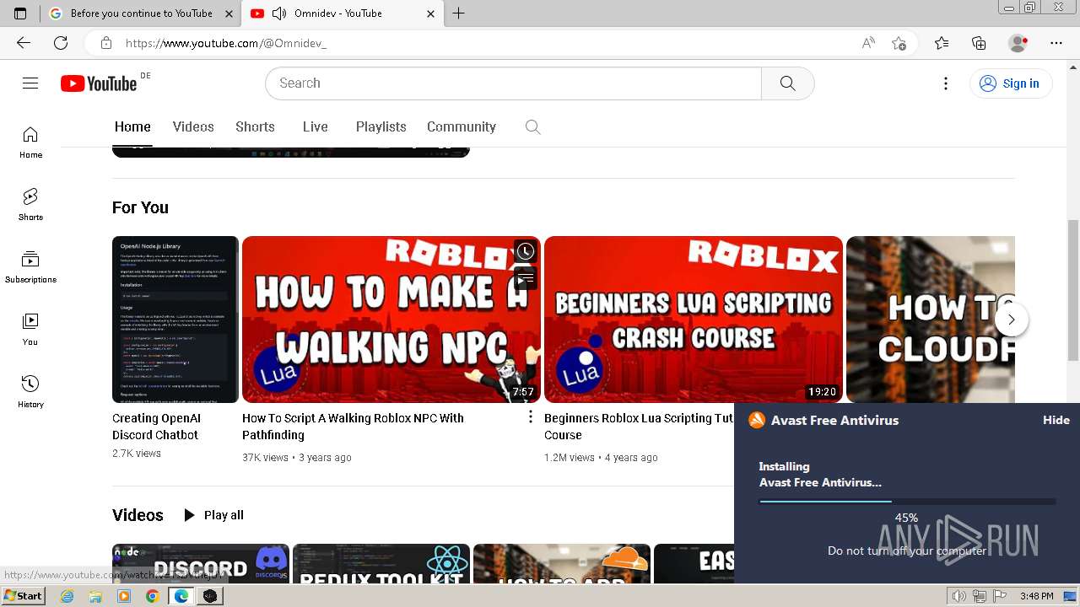Open File Explorer folder on taskbar
This screenshot has height=607, width=1080.
95,596
